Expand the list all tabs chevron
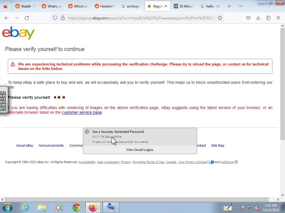 pos(240,6)
